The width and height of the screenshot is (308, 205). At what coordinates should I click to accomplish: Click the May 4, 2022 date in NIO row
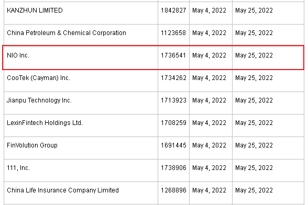coord(209,55)
